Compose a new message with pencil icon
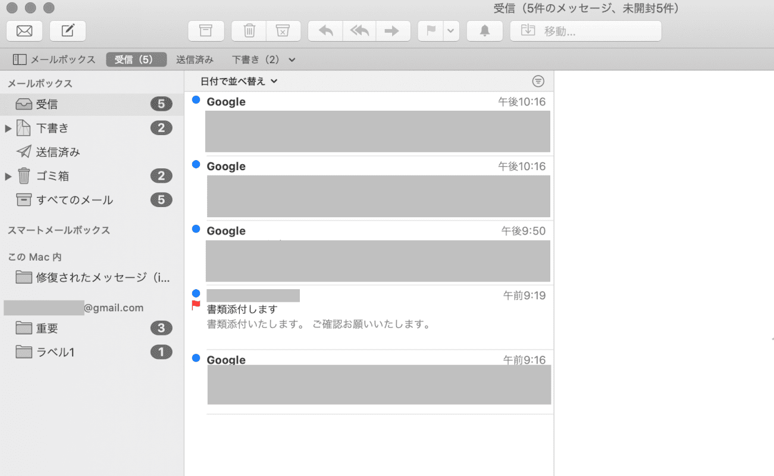 point(68,31)
